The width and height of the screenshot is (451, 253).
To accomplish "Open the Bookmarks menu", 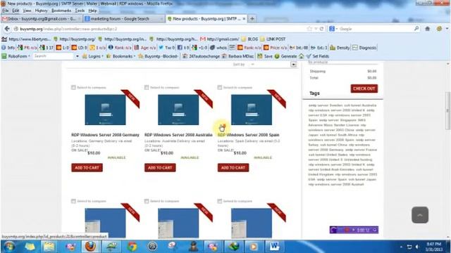I will click(61, 11).
